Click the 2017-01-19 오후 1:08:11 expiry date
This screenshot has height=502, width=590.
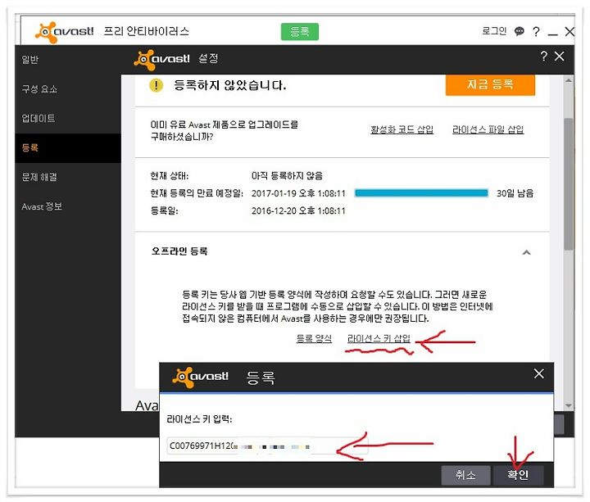(298, 193)
